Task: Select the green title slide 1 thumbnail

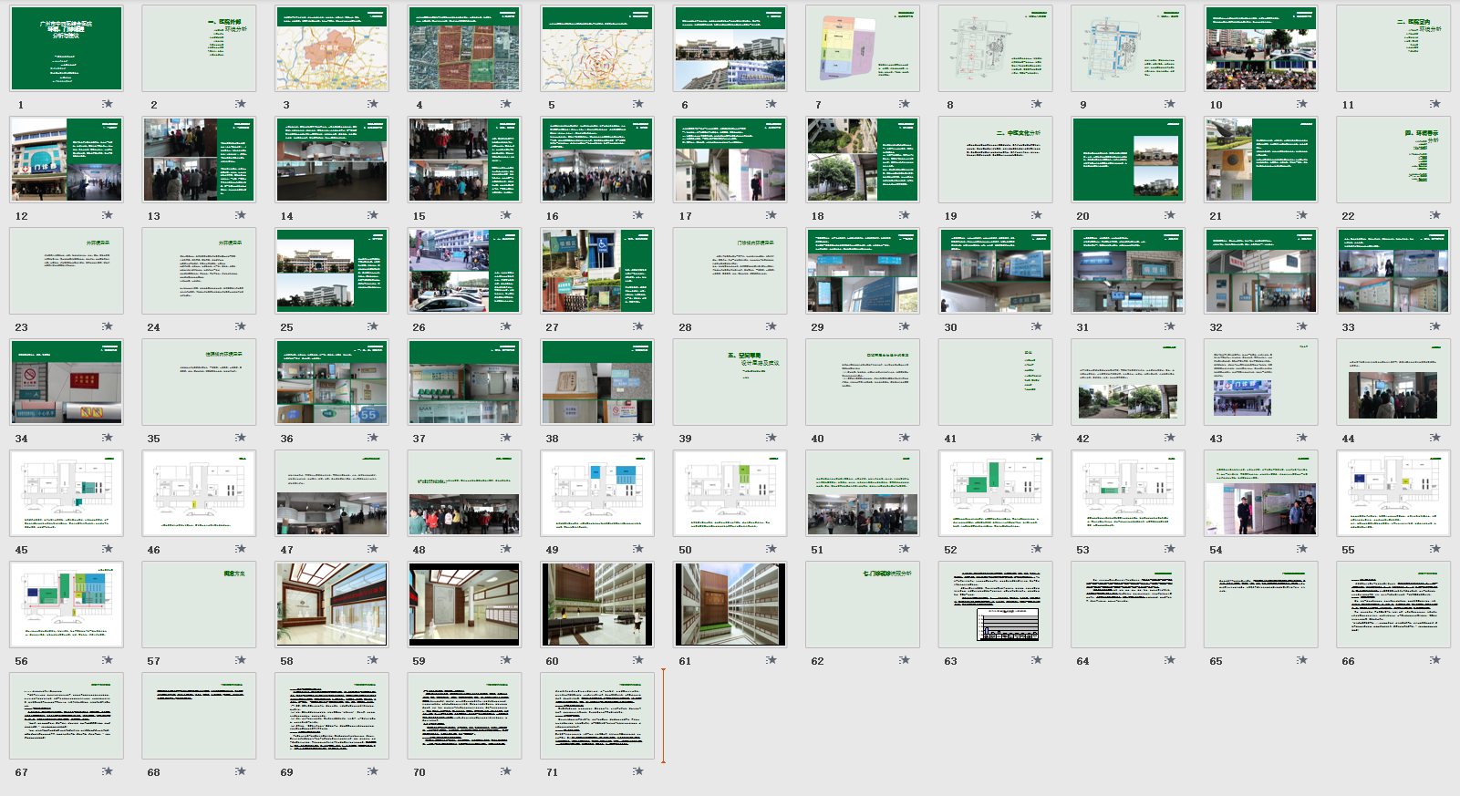Action: tap(67, 47)
